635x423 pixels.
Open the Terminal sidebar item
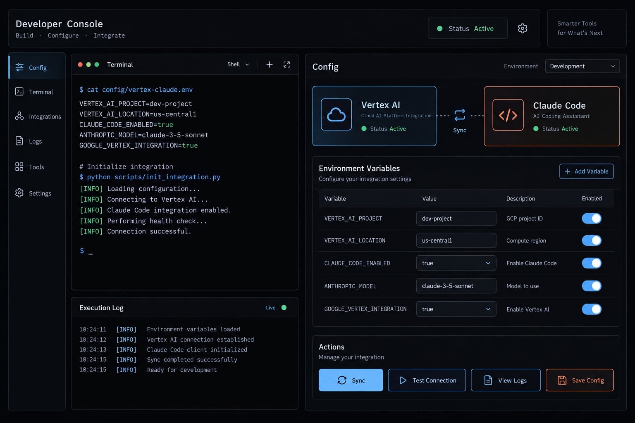37,92
